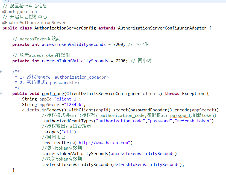
Task: Click the @EnableAuthorizationServer annotation
Action: 34,23
